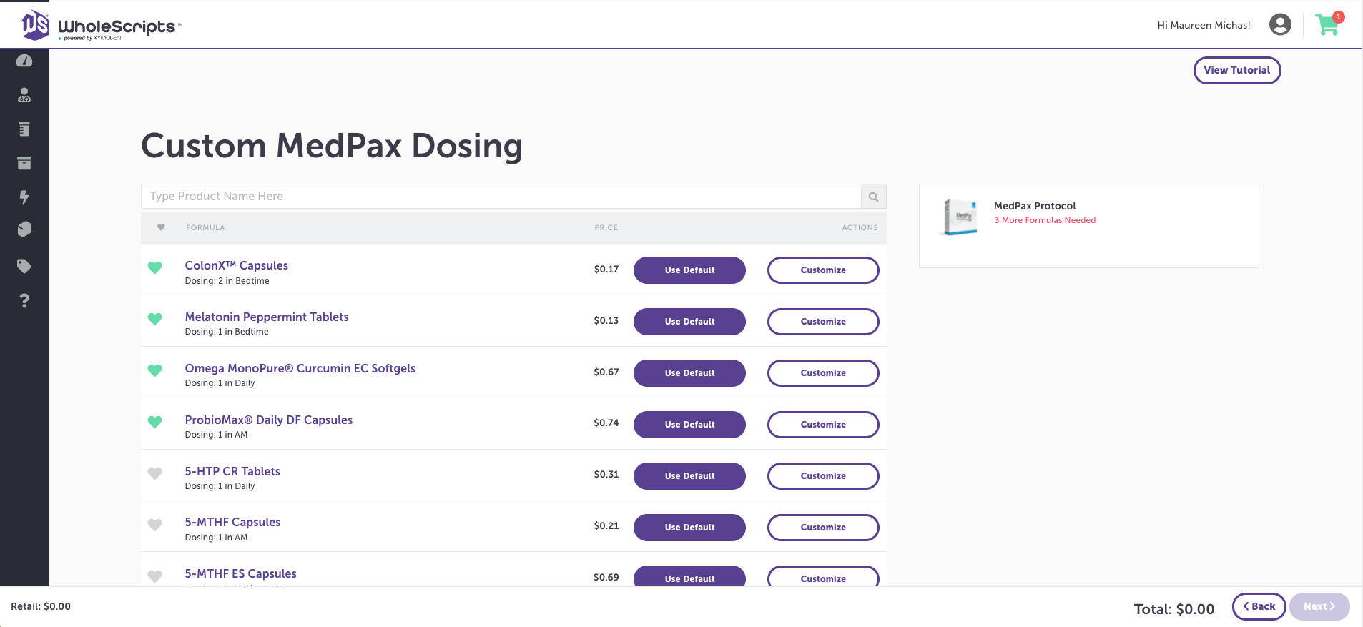This screenshot has height=627, width=1363.
Task: Open the patients icon in sidebar
Action: click(x=24, y=94)
